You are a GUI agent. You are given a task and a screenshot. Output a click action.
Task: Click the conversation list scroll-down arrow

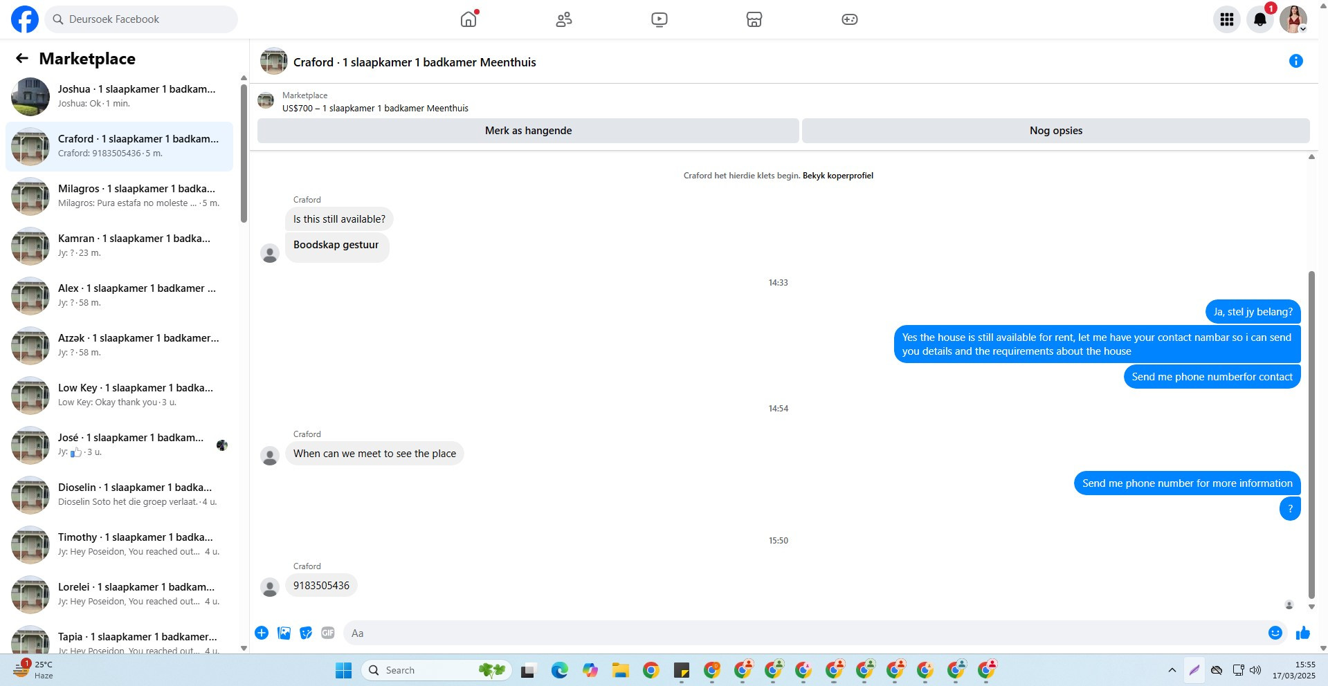click(244, 648)
